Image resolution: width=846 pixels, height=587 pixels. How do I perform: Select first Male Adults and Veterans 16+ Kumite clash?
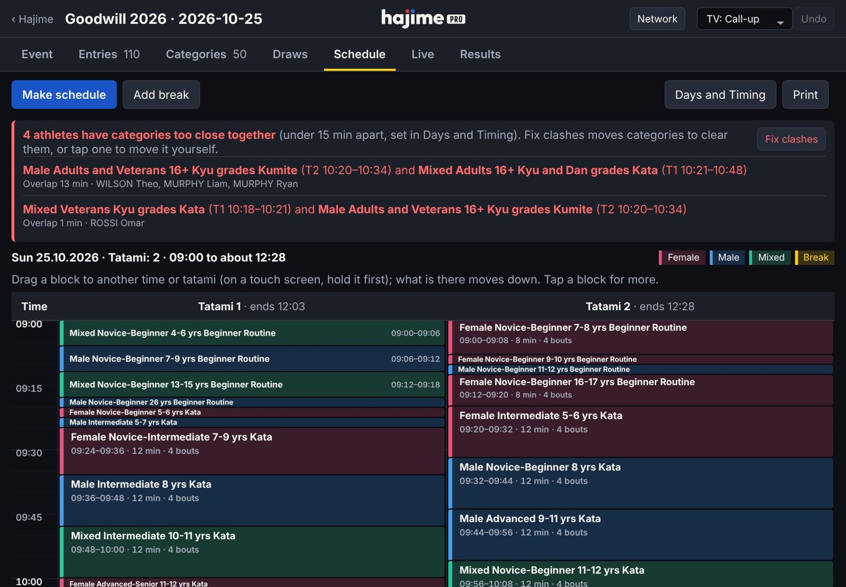[x=160, y=170]
